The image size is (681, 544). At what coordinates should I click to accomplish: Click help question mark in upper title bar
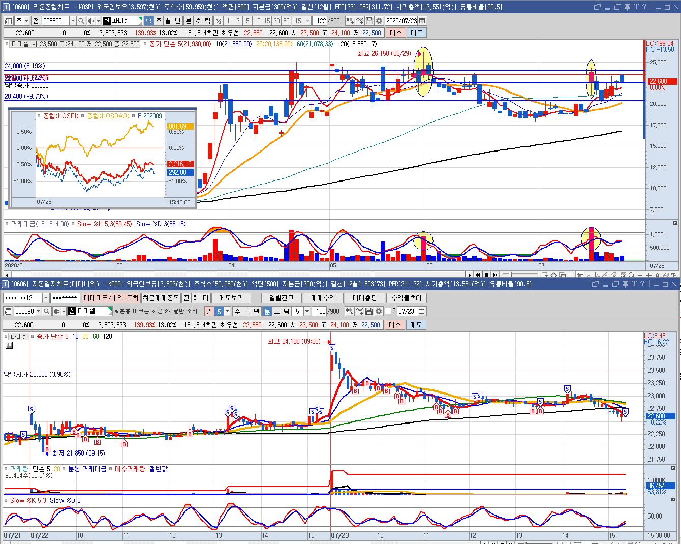(x=644, y=7)
